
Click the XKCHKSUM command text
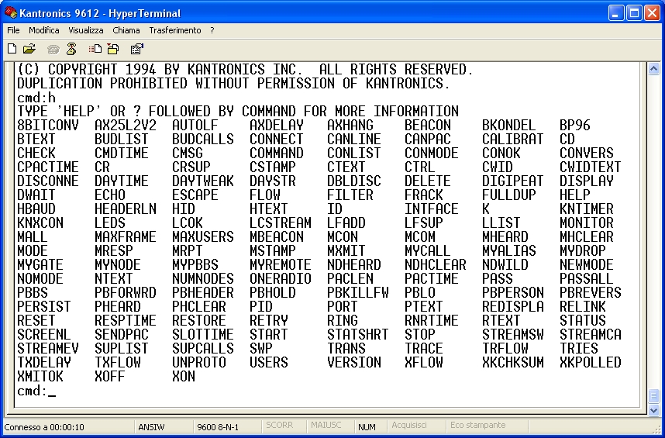click(513, 363)
